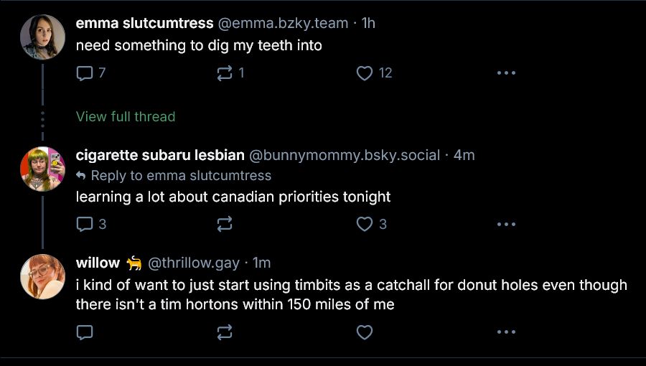Screen dimensions: 646x366
Task: Open willow's timbits post text
Action: pyautogui.click(x=352, y=294)
